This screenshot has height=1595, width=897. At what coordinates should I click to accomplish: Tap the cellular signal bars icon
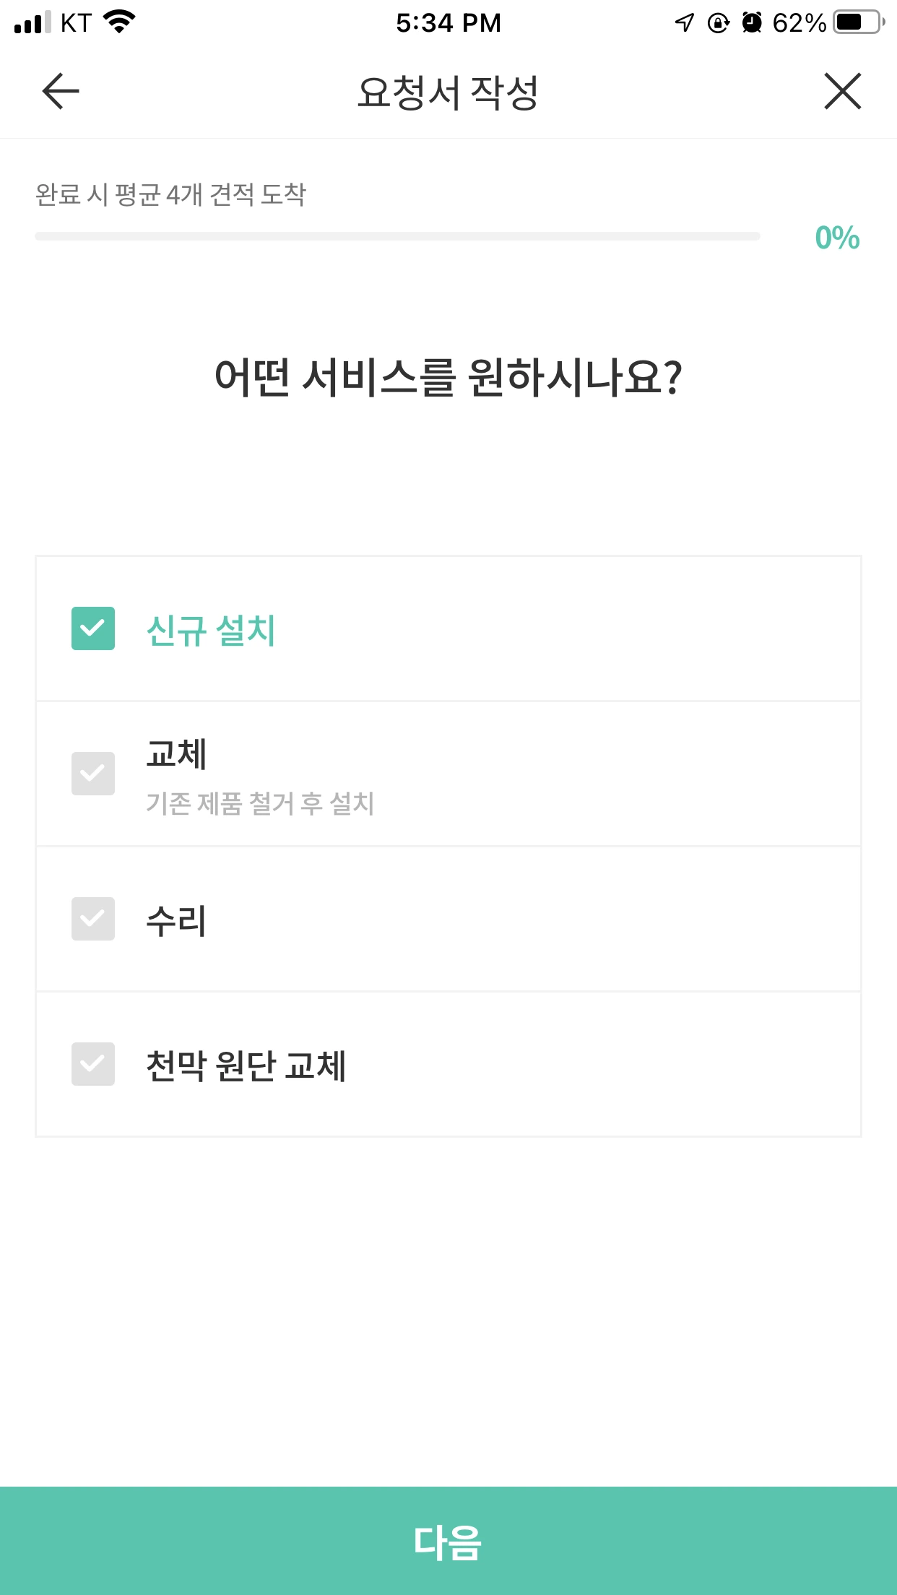coord(32,22)
